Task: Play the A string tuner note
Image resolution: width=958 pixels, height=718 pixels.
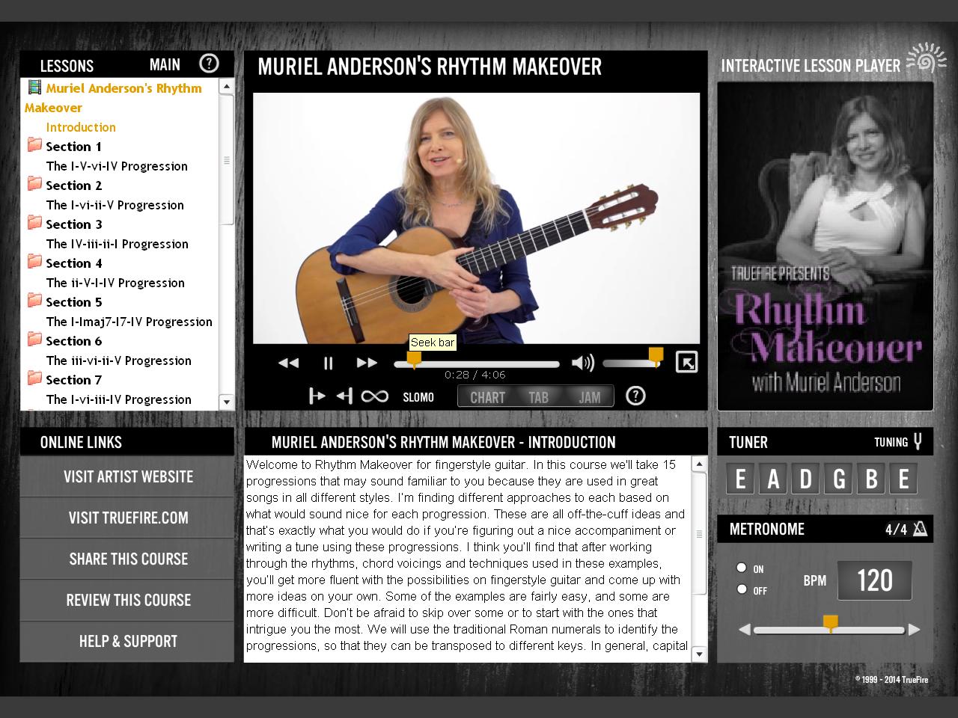Action: click(773, 479)
